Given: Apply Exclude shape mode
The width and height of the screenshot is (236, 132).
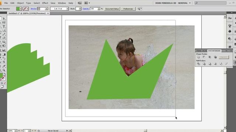Looking at the screenshot, I should (215, 57).
